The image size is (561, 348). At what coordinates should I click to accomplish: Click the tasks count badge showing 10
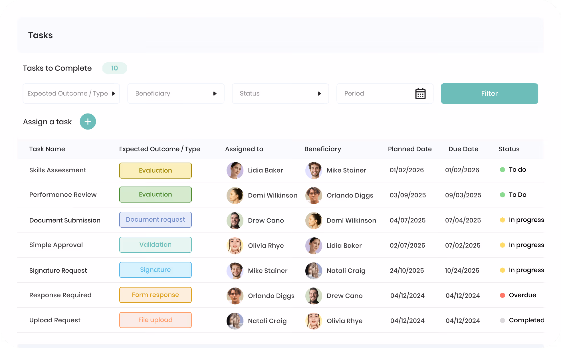(114, 68)
